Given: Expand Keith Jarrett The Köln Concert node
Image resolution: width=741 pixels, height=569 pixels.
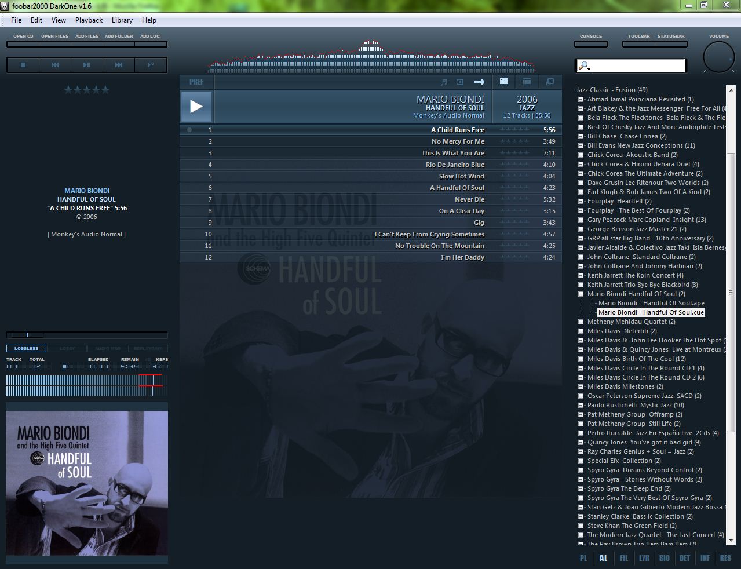Looking at the screenshot, I should (x=581, y=275).
